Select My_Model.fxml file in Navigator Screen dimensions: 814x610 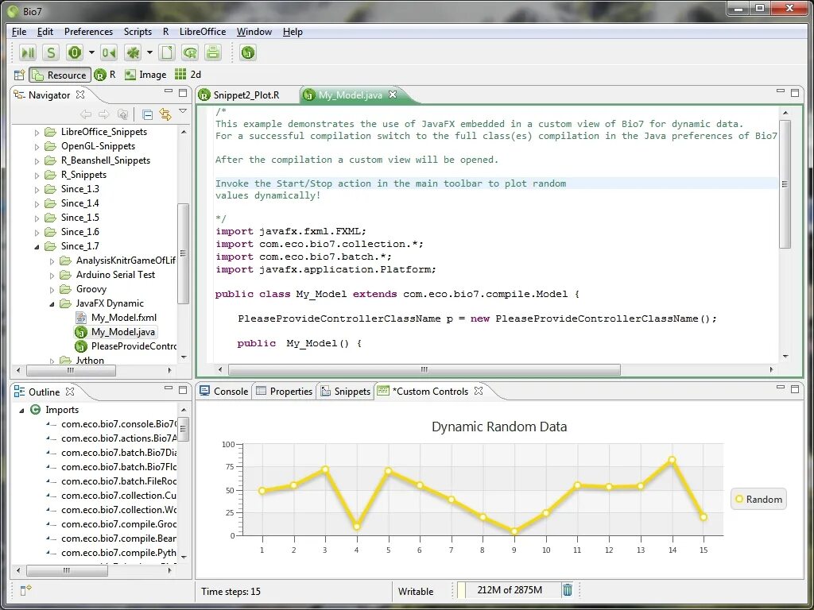coord(123,318)
